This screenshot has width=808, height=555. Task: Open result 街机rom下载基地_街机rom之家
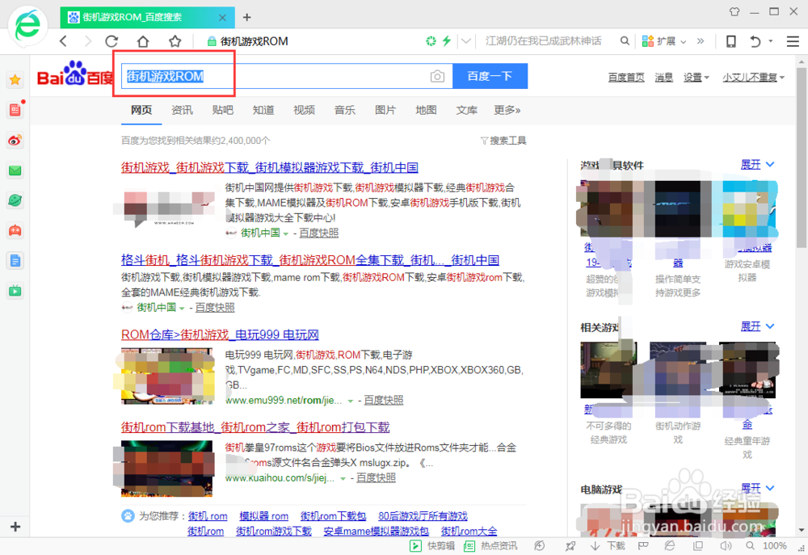[255, 427]
